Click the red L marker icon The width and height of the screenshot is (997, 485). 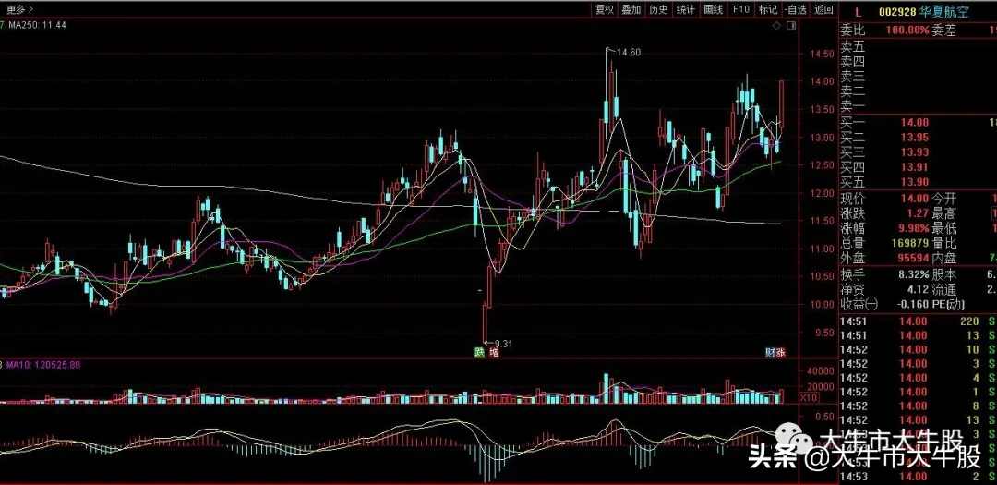tap(859, 12)
